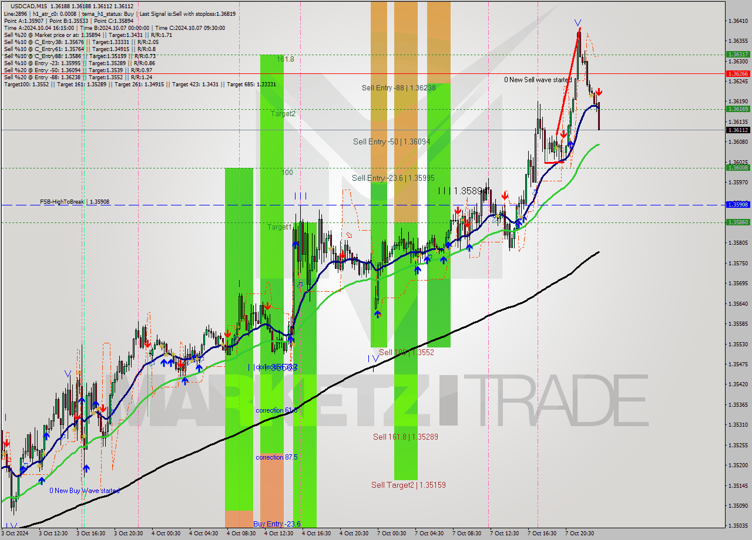752x540 pixels.
Task: Click the blue V marker at chart peak
Action: [x=578, y=23]
